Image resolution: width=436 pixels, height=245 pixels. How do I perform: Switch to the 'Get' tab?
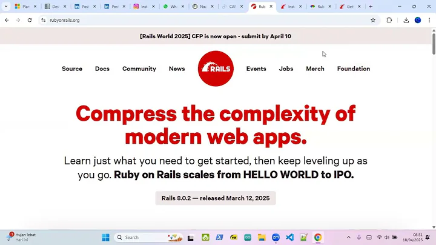click(x=349, y=7)
